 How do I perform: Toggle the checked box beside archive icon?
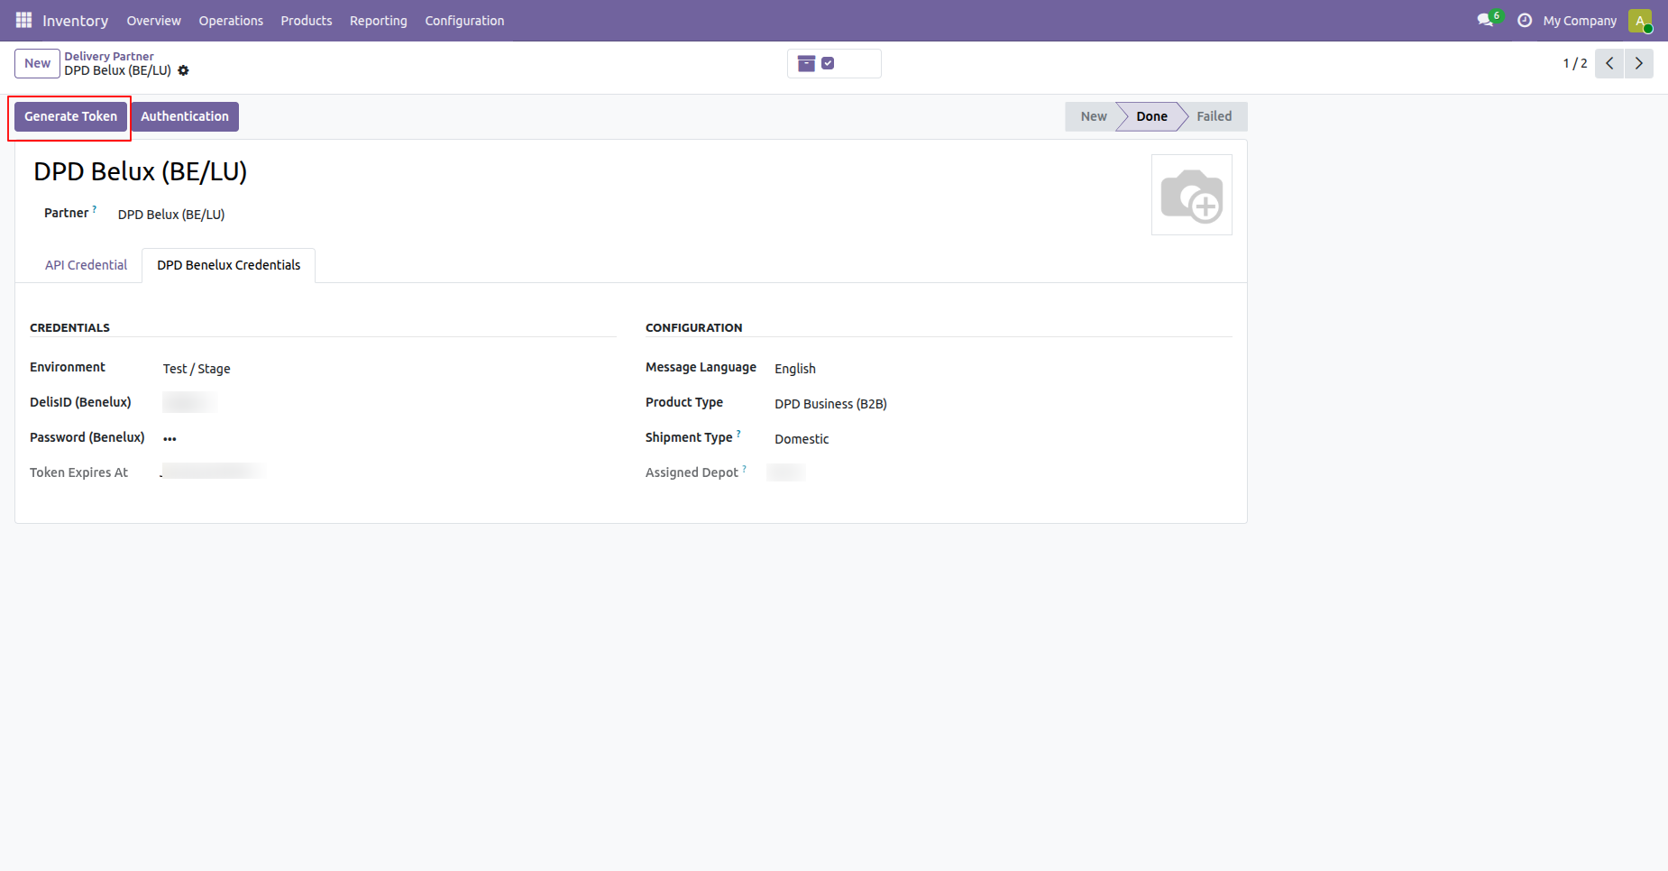click(x=828, y=63)
